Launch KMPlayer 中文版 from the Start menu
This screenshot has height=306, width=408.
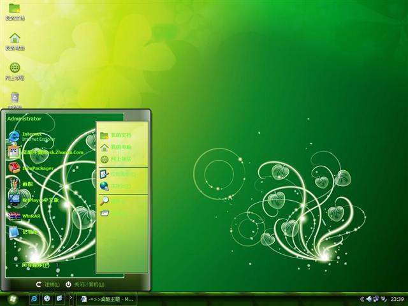(33, 200)
